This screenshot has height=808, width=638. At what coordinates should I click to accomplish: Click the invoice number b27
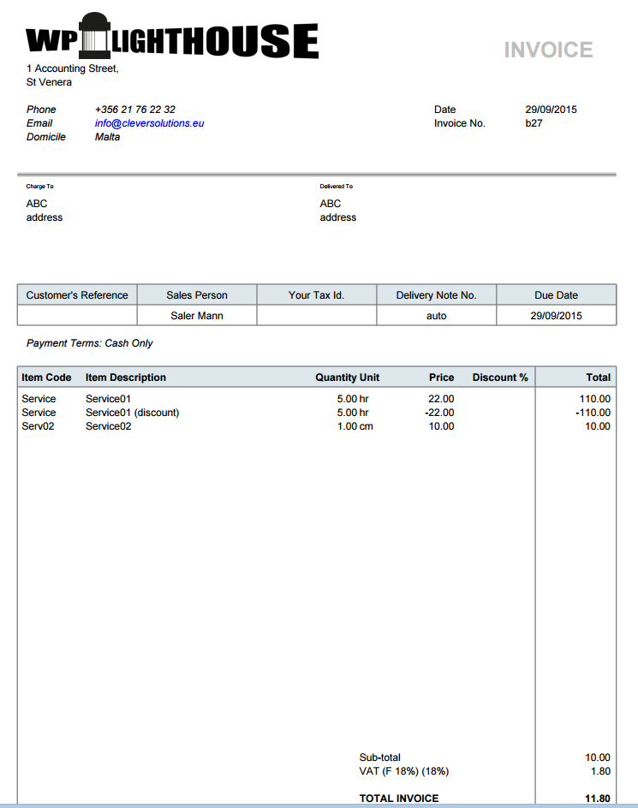[534, 123]
